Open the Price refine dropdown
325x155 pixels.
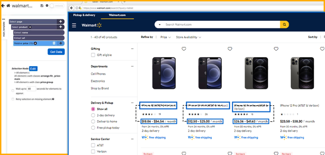[x=166, y=37]
